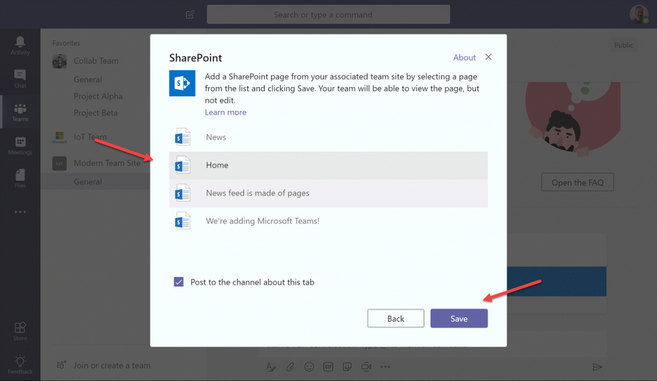This screenshot has width=657, height=381.
Task: Close the SharePoint dialog
Action: coord(488,57)
